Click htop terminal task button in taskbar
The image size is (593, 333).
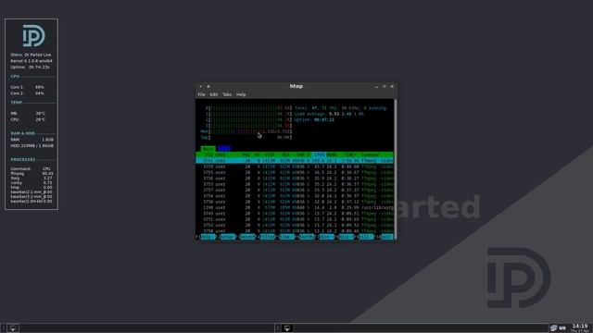287,328
